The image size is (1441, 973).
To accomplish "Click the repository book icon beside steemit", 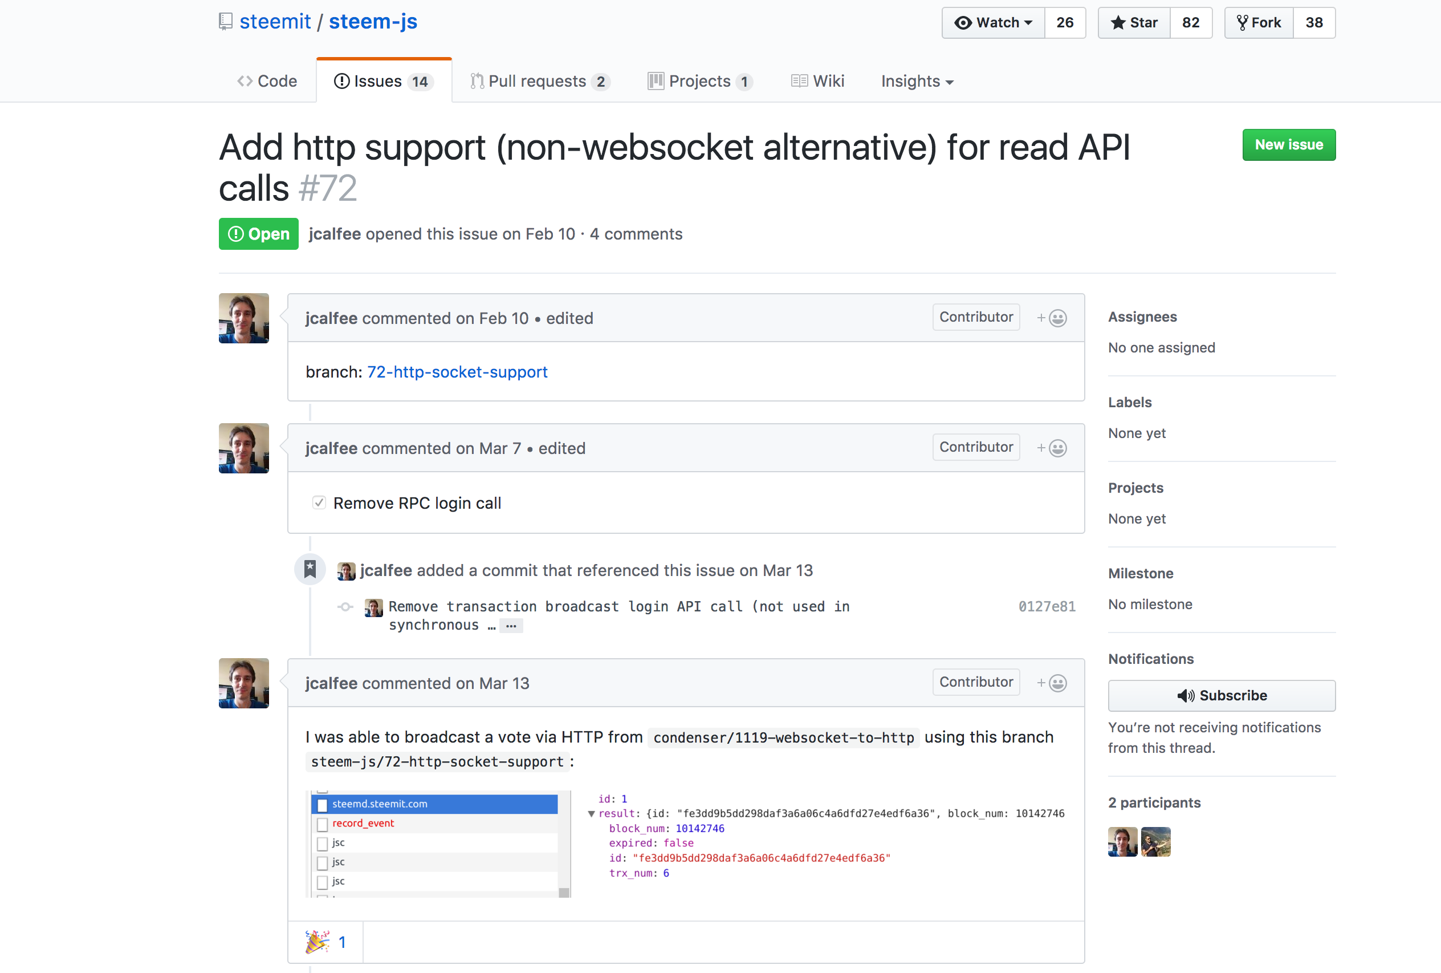I will (x=226, y=22).
